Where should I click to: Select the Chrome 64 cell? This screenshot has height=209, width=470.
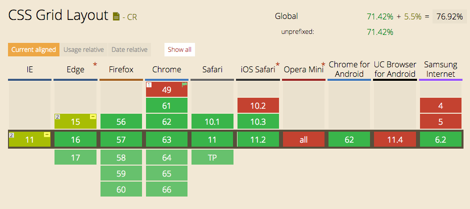pyautogui.click(x=166, y=157)
